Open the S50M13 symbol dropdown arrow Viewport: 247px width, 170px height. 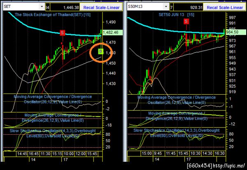[x=166, y=7]
